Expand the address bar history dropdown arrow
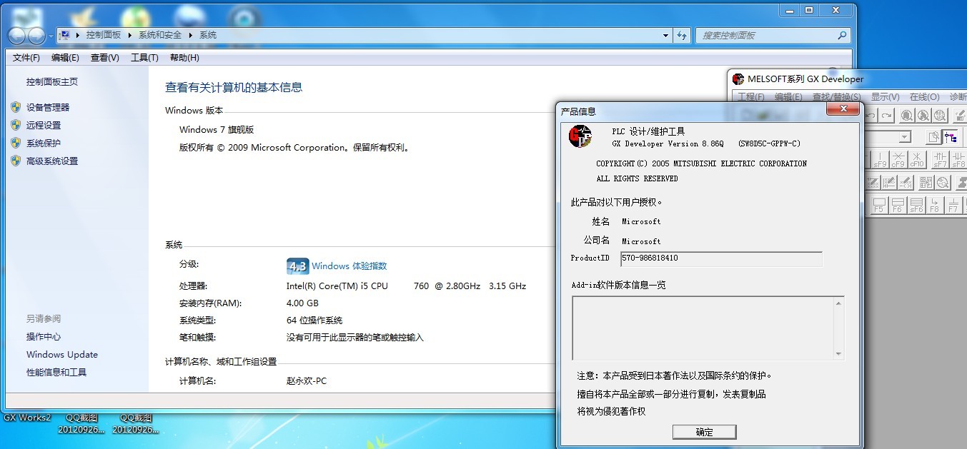 pyautogui.click(x=665, y=35)
